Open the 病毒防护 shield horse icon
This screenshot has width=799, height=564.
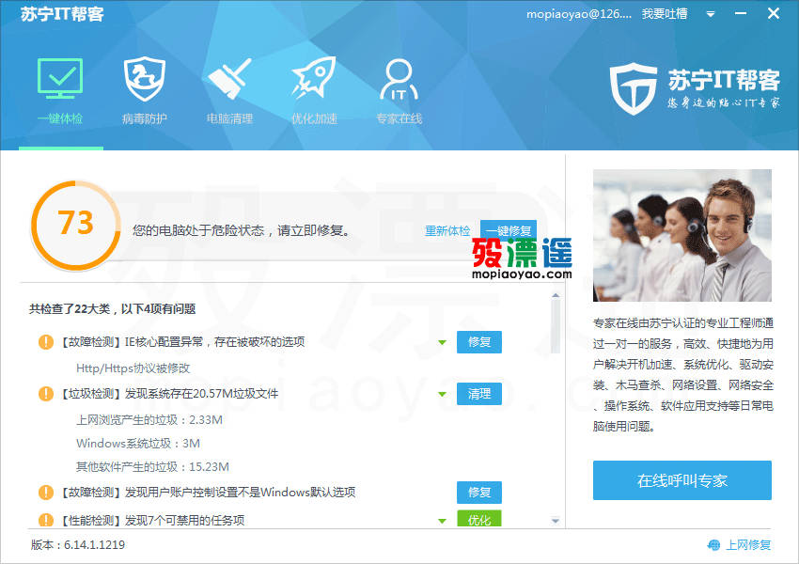click(x=145, y=78)
